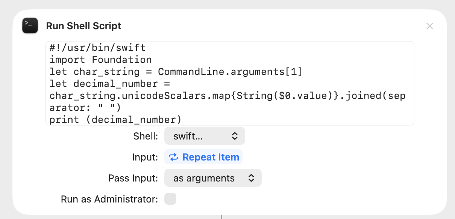Click the Pass Input dropdown chevron arrows
This screenshot has width=455, height=219.
(x=251, y=178)
